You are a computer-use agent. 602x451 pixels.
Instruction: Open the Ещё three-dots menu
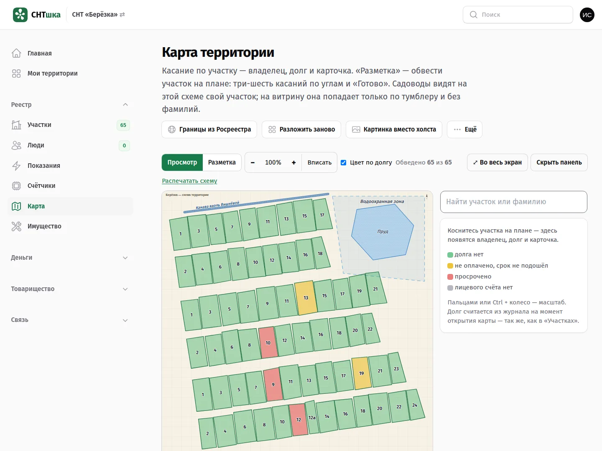click(465, 129)
